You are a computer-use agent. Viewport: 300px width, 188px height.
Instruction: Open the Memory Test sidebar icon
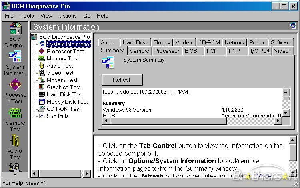pyautogui.click(x=15, y=113)
